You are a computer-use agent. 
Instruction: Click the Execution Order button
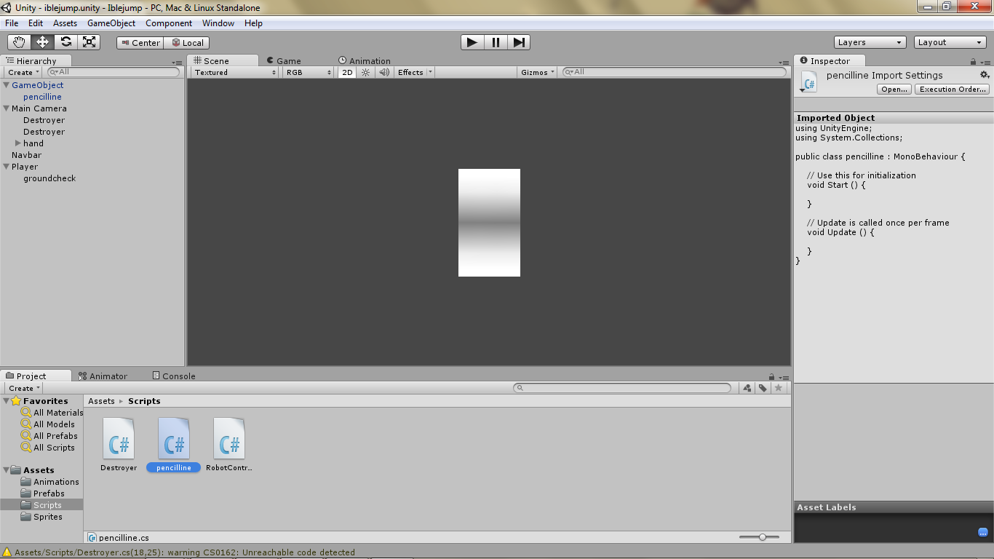pyautogui.click(x=952, y=89)
